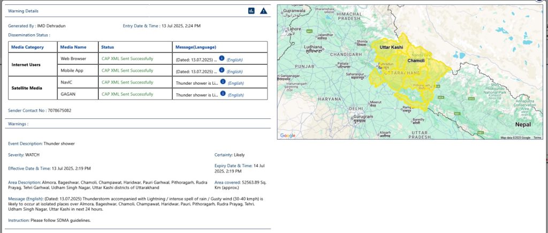The image size is (548, 233).
Task: View English message for GAGAN
Action: tap(235, 95)
